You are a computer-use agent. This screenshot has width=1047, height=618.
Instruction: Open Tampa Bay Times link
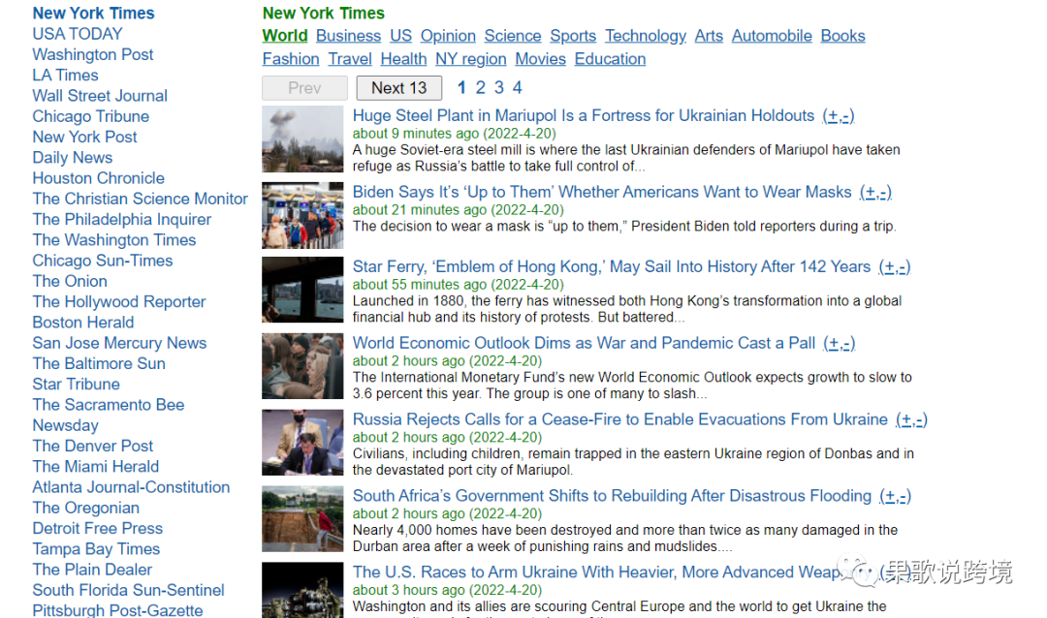pos(96,551)
